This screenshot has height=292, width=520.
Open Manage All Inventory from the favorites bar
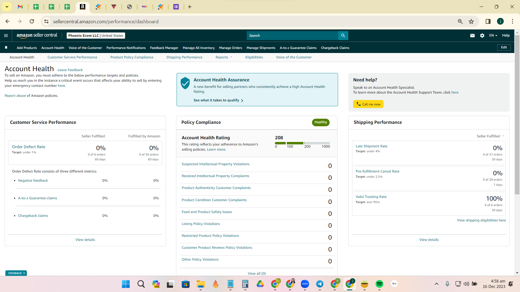tap(199, 48)
